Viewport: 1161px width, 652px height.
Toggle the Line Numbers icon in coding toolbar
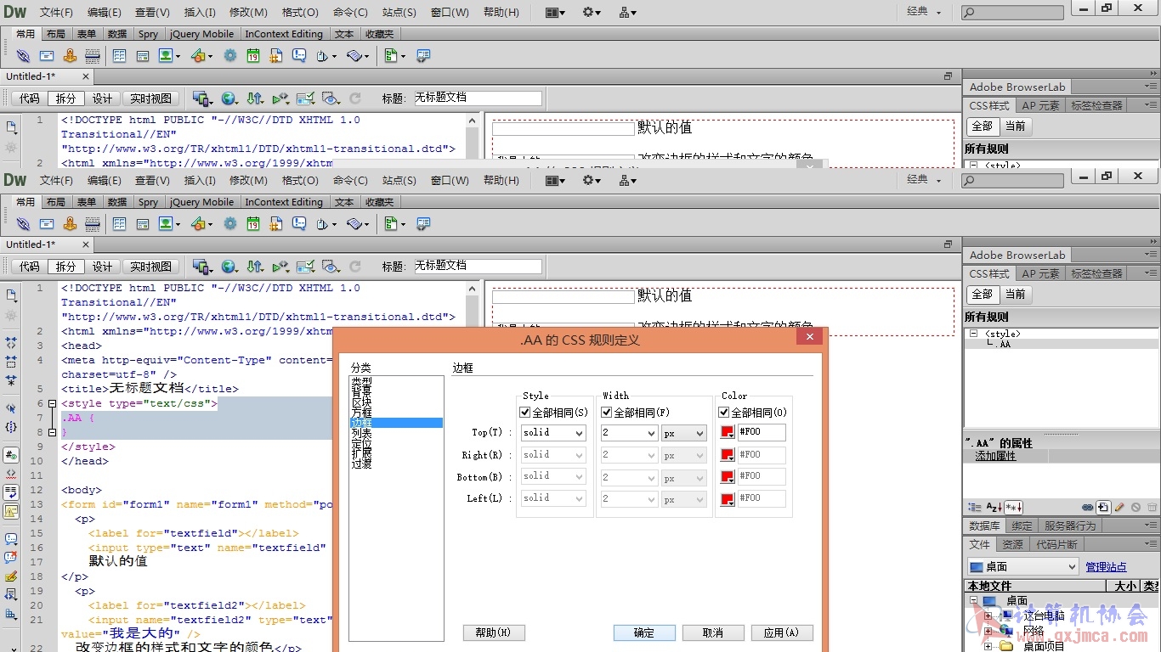pos(11,455)
